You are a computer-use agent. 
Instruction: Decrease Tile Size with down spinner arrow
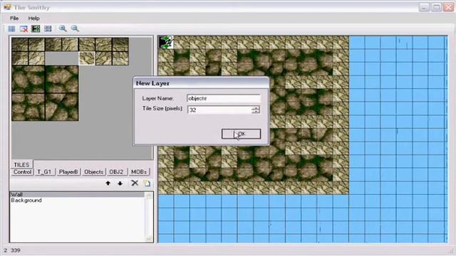(x=256, y=112)
